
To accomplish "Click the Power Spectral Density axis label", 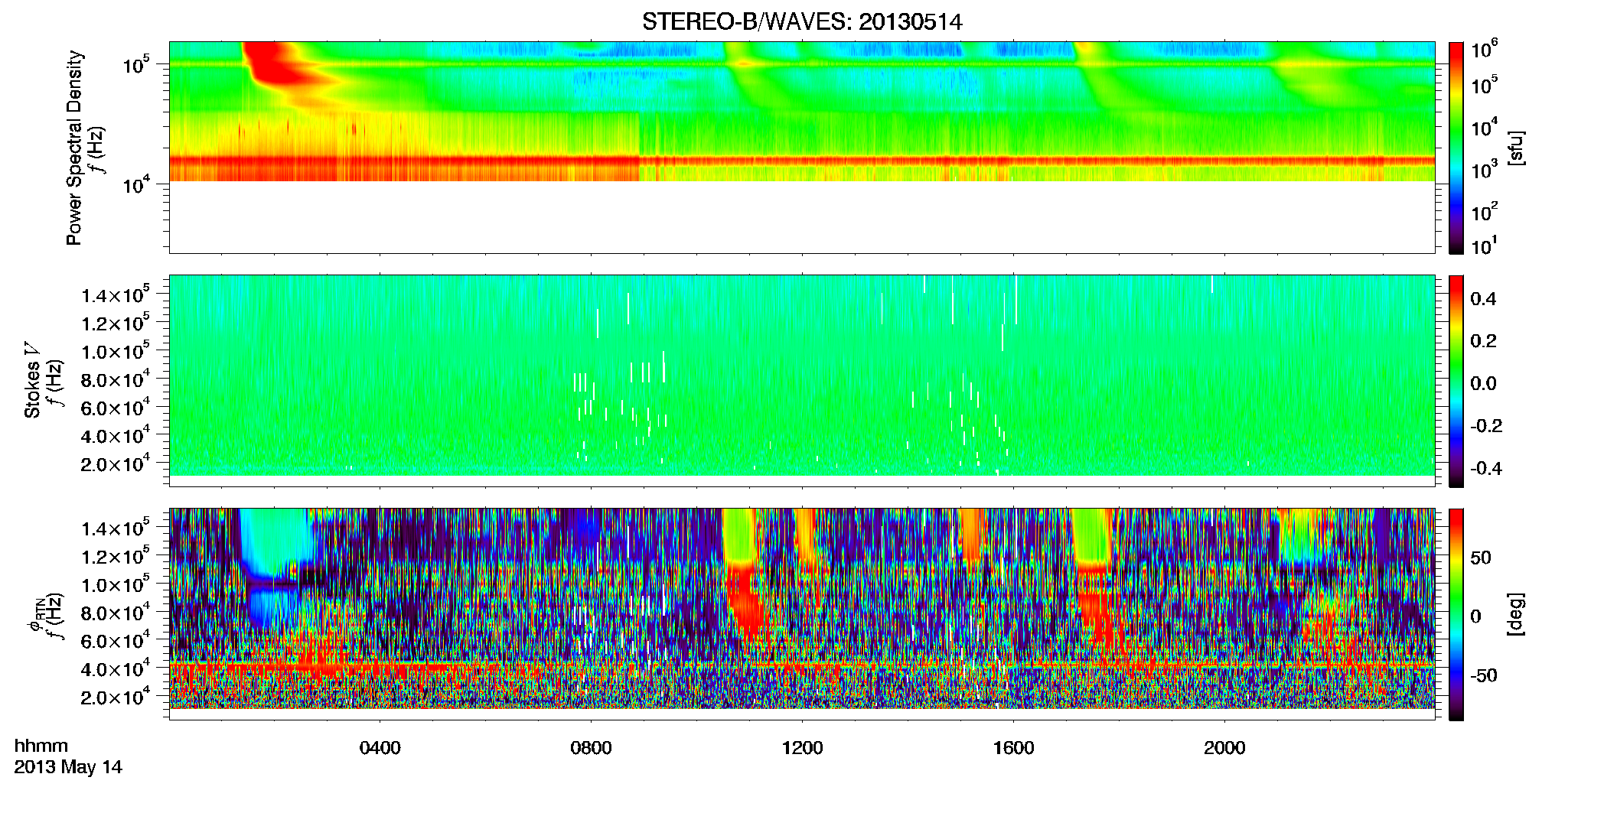I will pyautogui.click(x=74, y=148).
